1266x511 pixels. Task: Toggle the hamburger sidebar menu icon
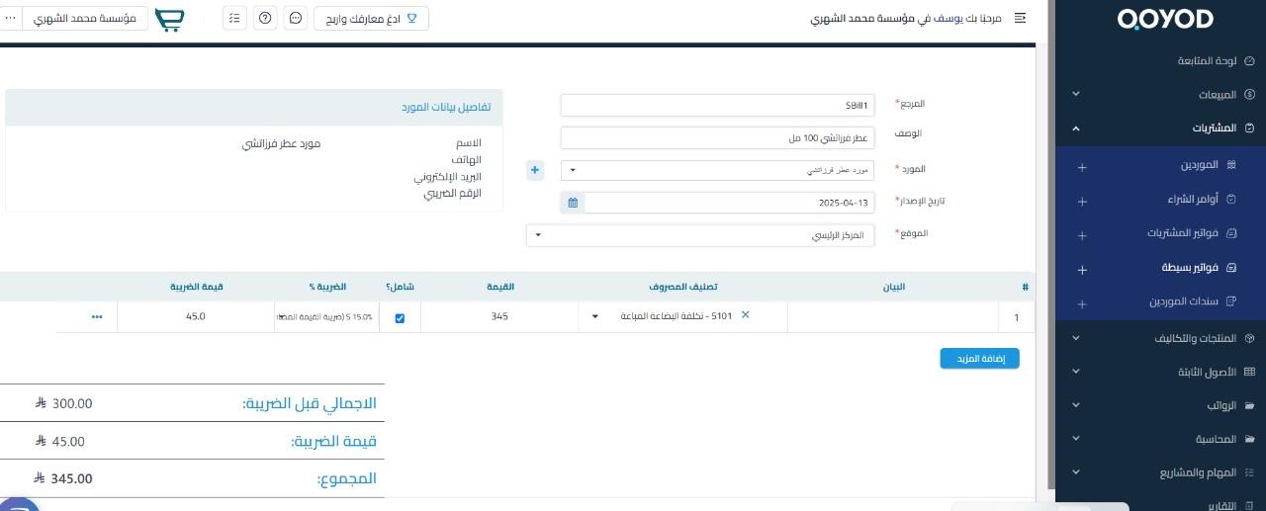coord(1020,18)
